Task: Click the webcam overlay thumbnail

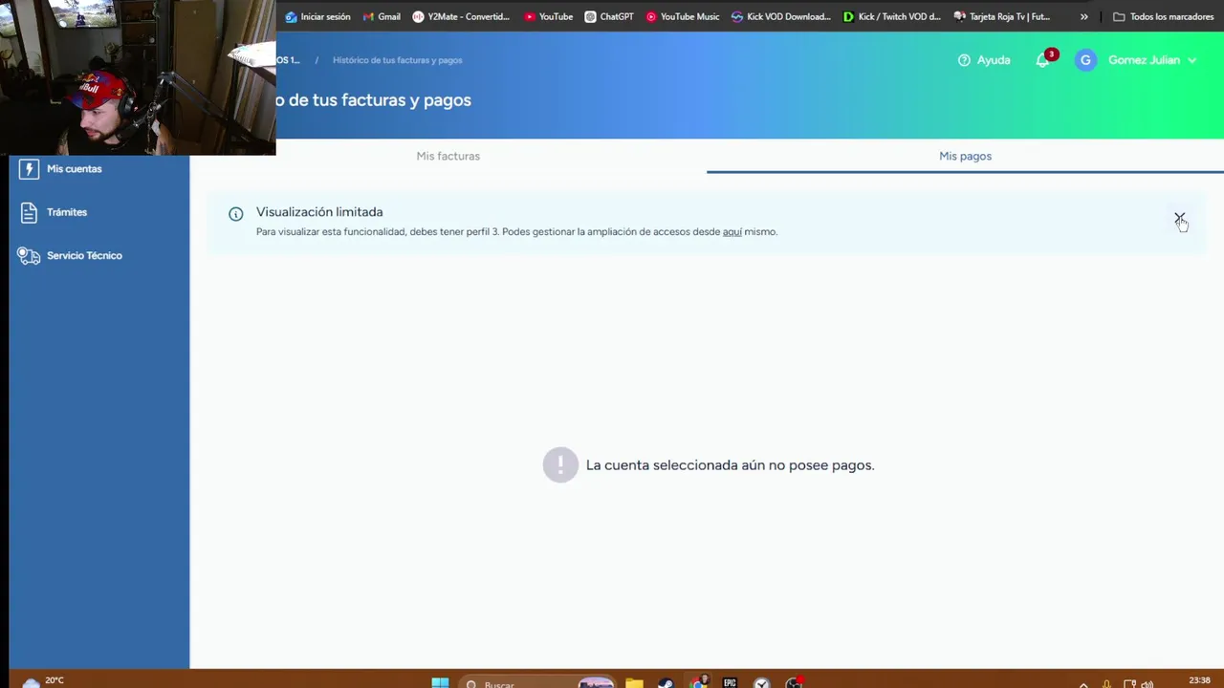Action: [138, 77]
